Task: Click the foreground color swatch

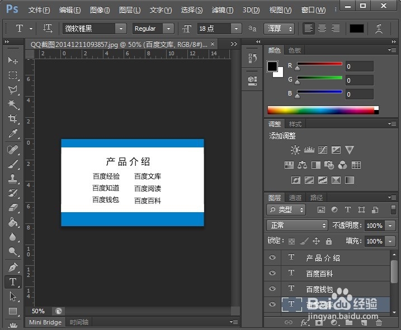Action: pyautogui.click(x=272, y=66)
